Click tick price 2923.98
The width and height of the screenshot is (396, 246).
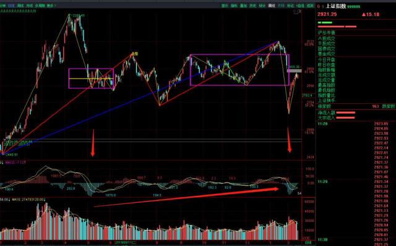(381, 134)
